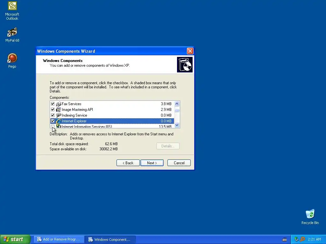Uncheck the Fax Services checkbox
326x244 pixels.
pyautogui.click(x=53, y=104)
